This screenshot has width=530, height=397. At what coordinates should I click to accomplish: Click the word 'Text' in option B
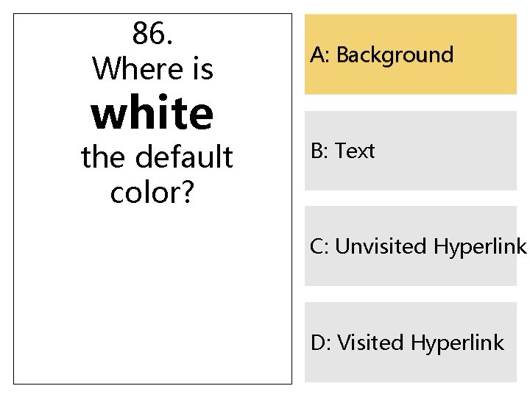(356, 151)
